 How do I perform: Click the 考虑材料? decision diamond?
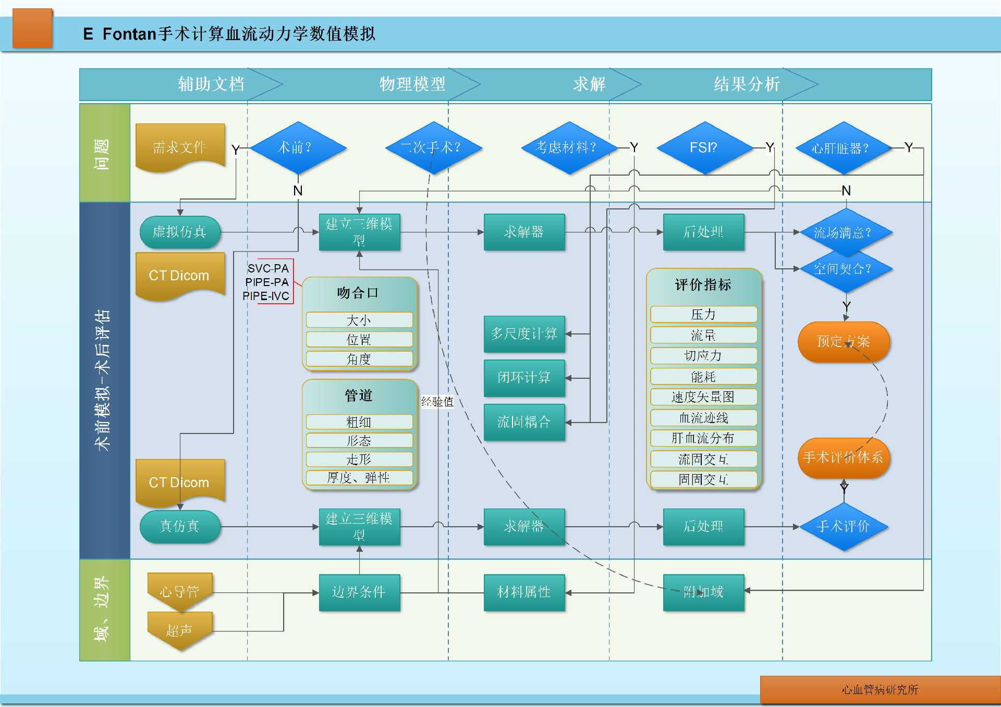tap(569, 148)
